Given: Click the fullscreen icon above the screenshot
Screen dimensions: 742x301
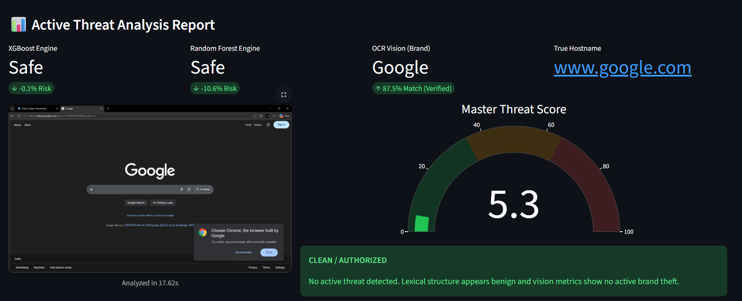Looking at the screenshot, I should [x=284, y=95].
